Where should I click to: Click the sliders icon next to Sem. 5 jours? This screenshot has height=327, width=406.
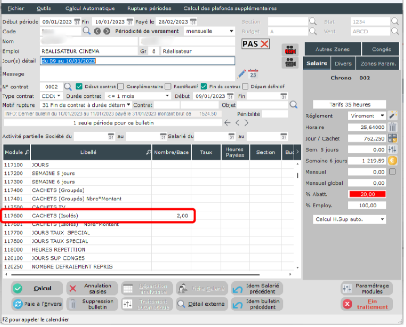[x=393, y=149]
